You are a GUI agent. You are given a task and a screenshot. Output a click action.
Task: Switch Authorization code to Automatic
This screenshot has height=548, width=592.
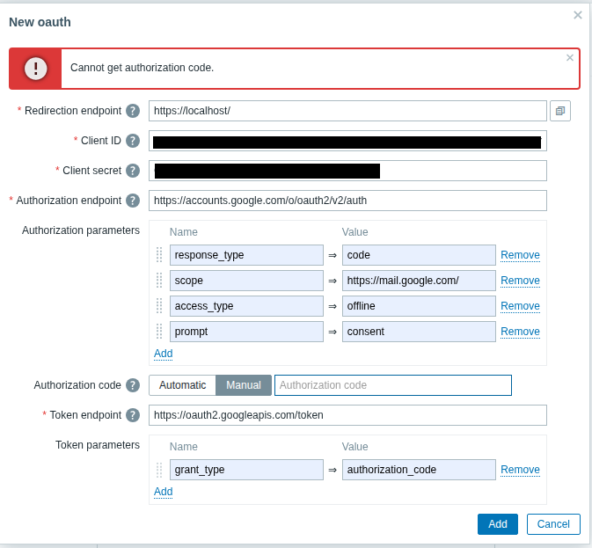182,385
